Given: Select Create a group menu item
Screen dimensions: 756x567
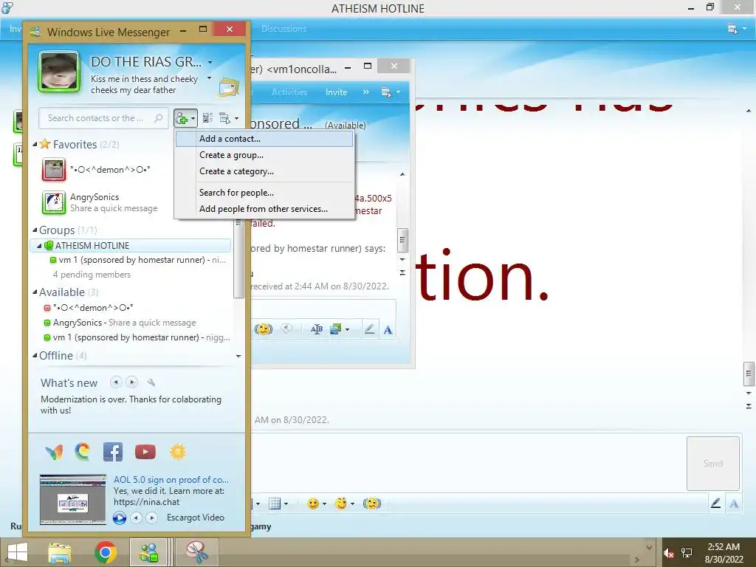Looking at the screenshot, I should click(x=264, y=155).
